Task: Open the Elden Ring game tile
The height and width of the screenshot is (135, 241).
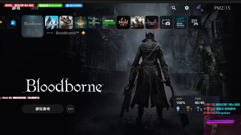Action: coord(80,22)
